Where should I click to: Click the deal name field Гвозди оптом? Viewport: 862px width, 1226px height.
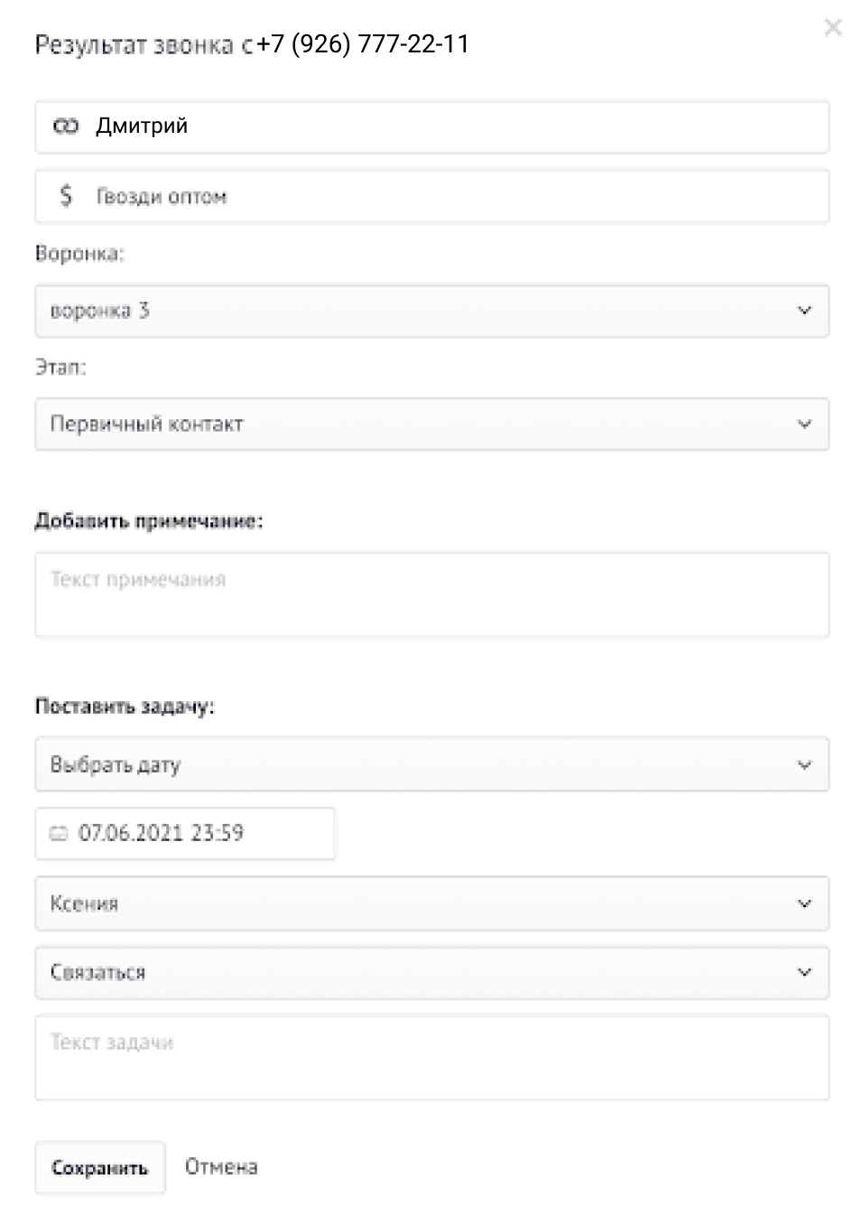(x=451, y=197)
